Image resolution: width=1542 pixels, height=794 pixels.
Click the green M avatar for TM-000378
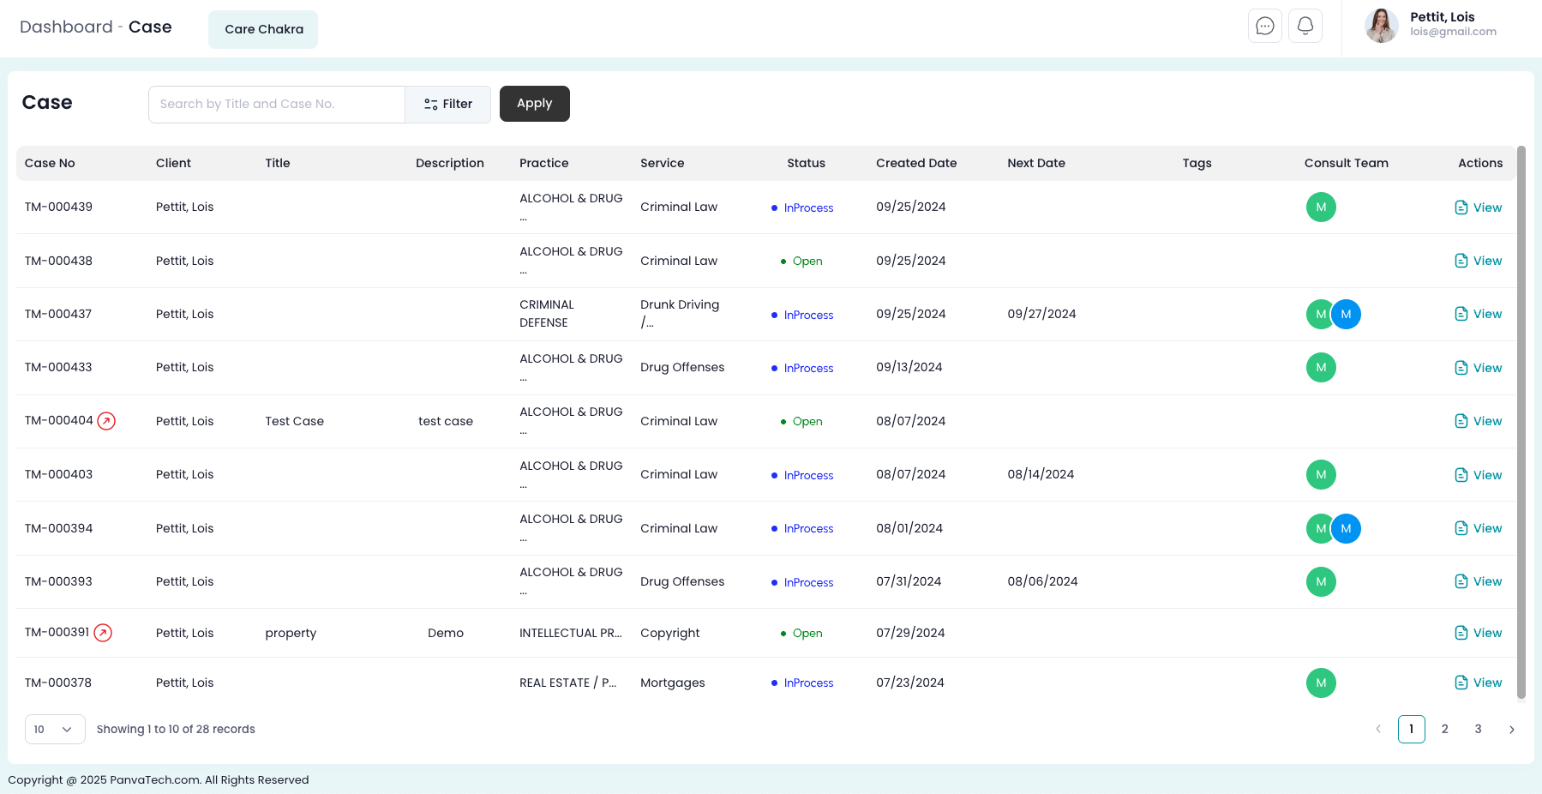pyautogui.click(x=1320, y=683)
